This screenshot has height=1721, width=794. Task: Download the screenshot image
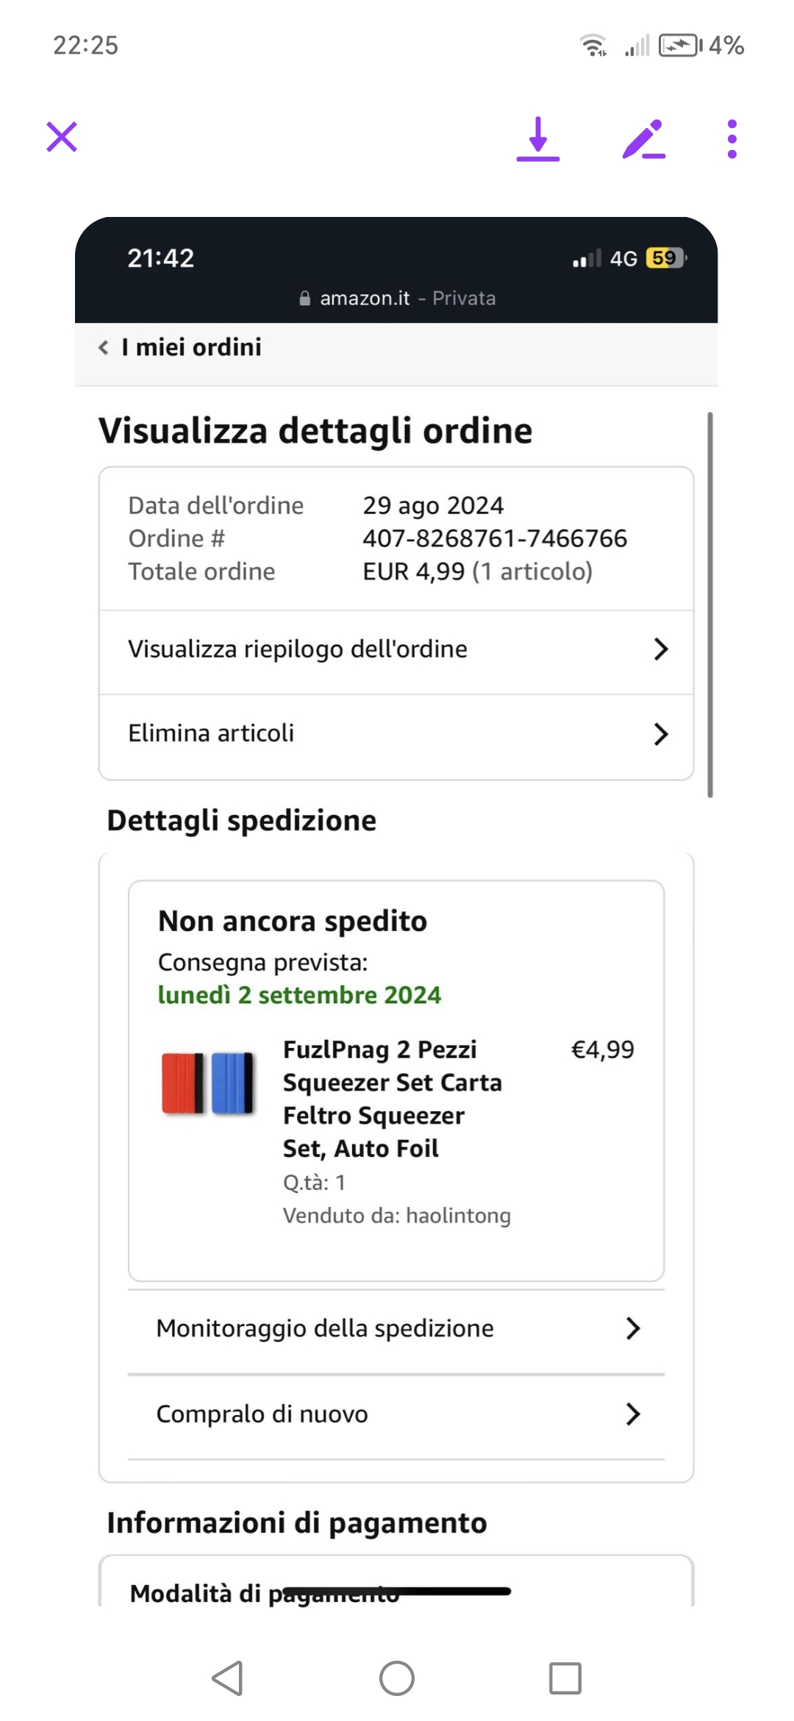(x=538, y=138)
